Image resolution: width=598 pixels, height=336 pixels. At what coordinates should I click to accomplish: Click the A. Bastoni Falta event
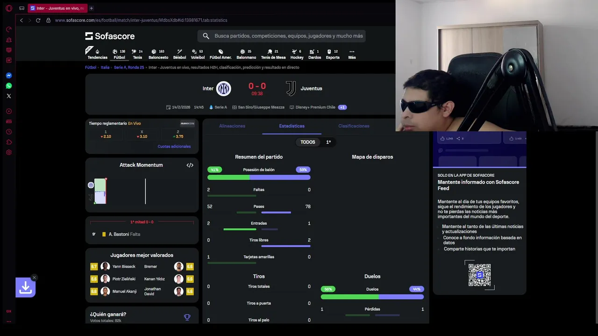point(142,234)
